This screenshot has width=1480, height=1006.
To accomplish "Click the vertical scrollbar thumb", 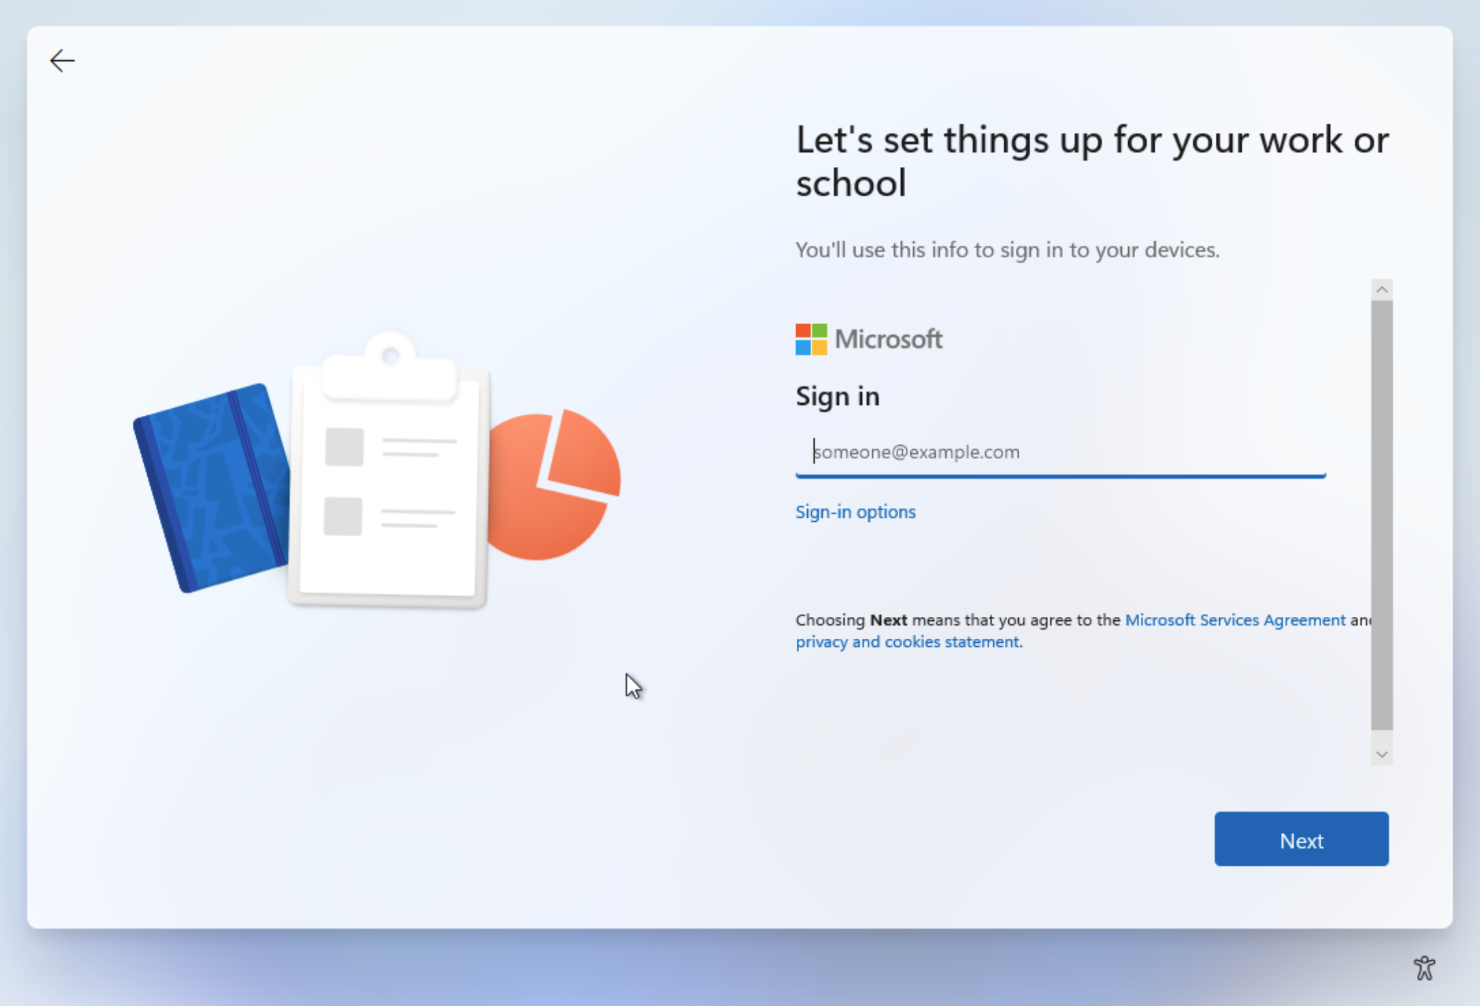I will tap(1382, 516).
